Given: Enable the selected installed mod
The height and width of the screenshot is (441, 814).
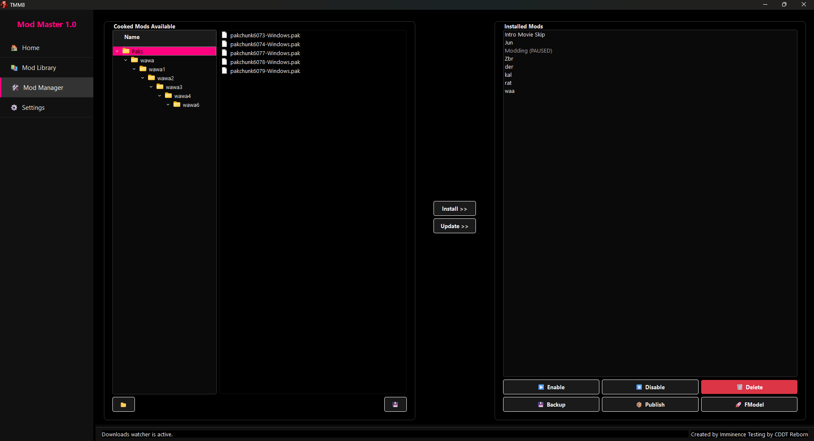Looking at the screenshot, I should (551, 387).
